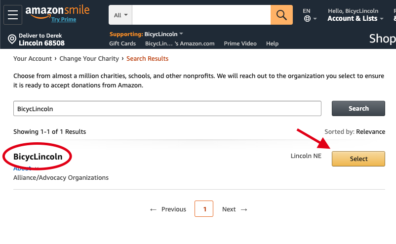Image resolution: width=396 pixels, height=244 pixels.
Task: Click 'Alliance/Advocacy Organizations' category text
Action: pyautogui.click(x=61, y=178)
